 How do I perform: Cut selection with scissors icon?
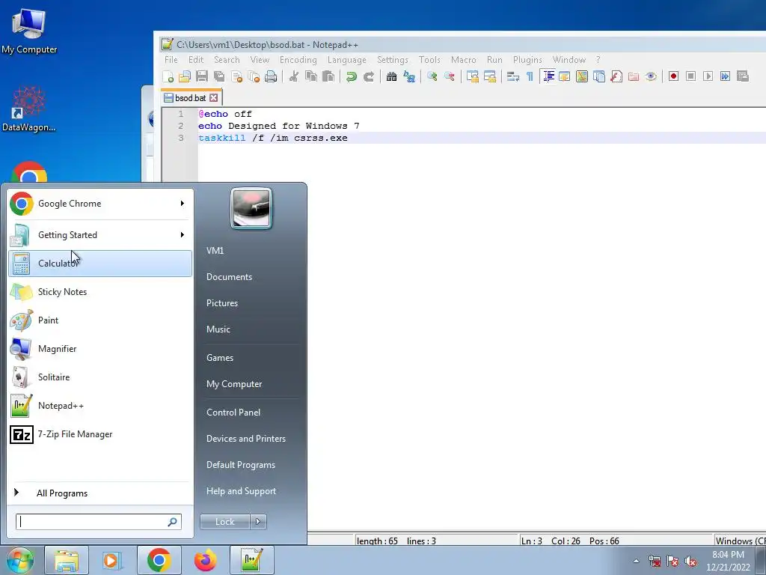coord(293,76)
